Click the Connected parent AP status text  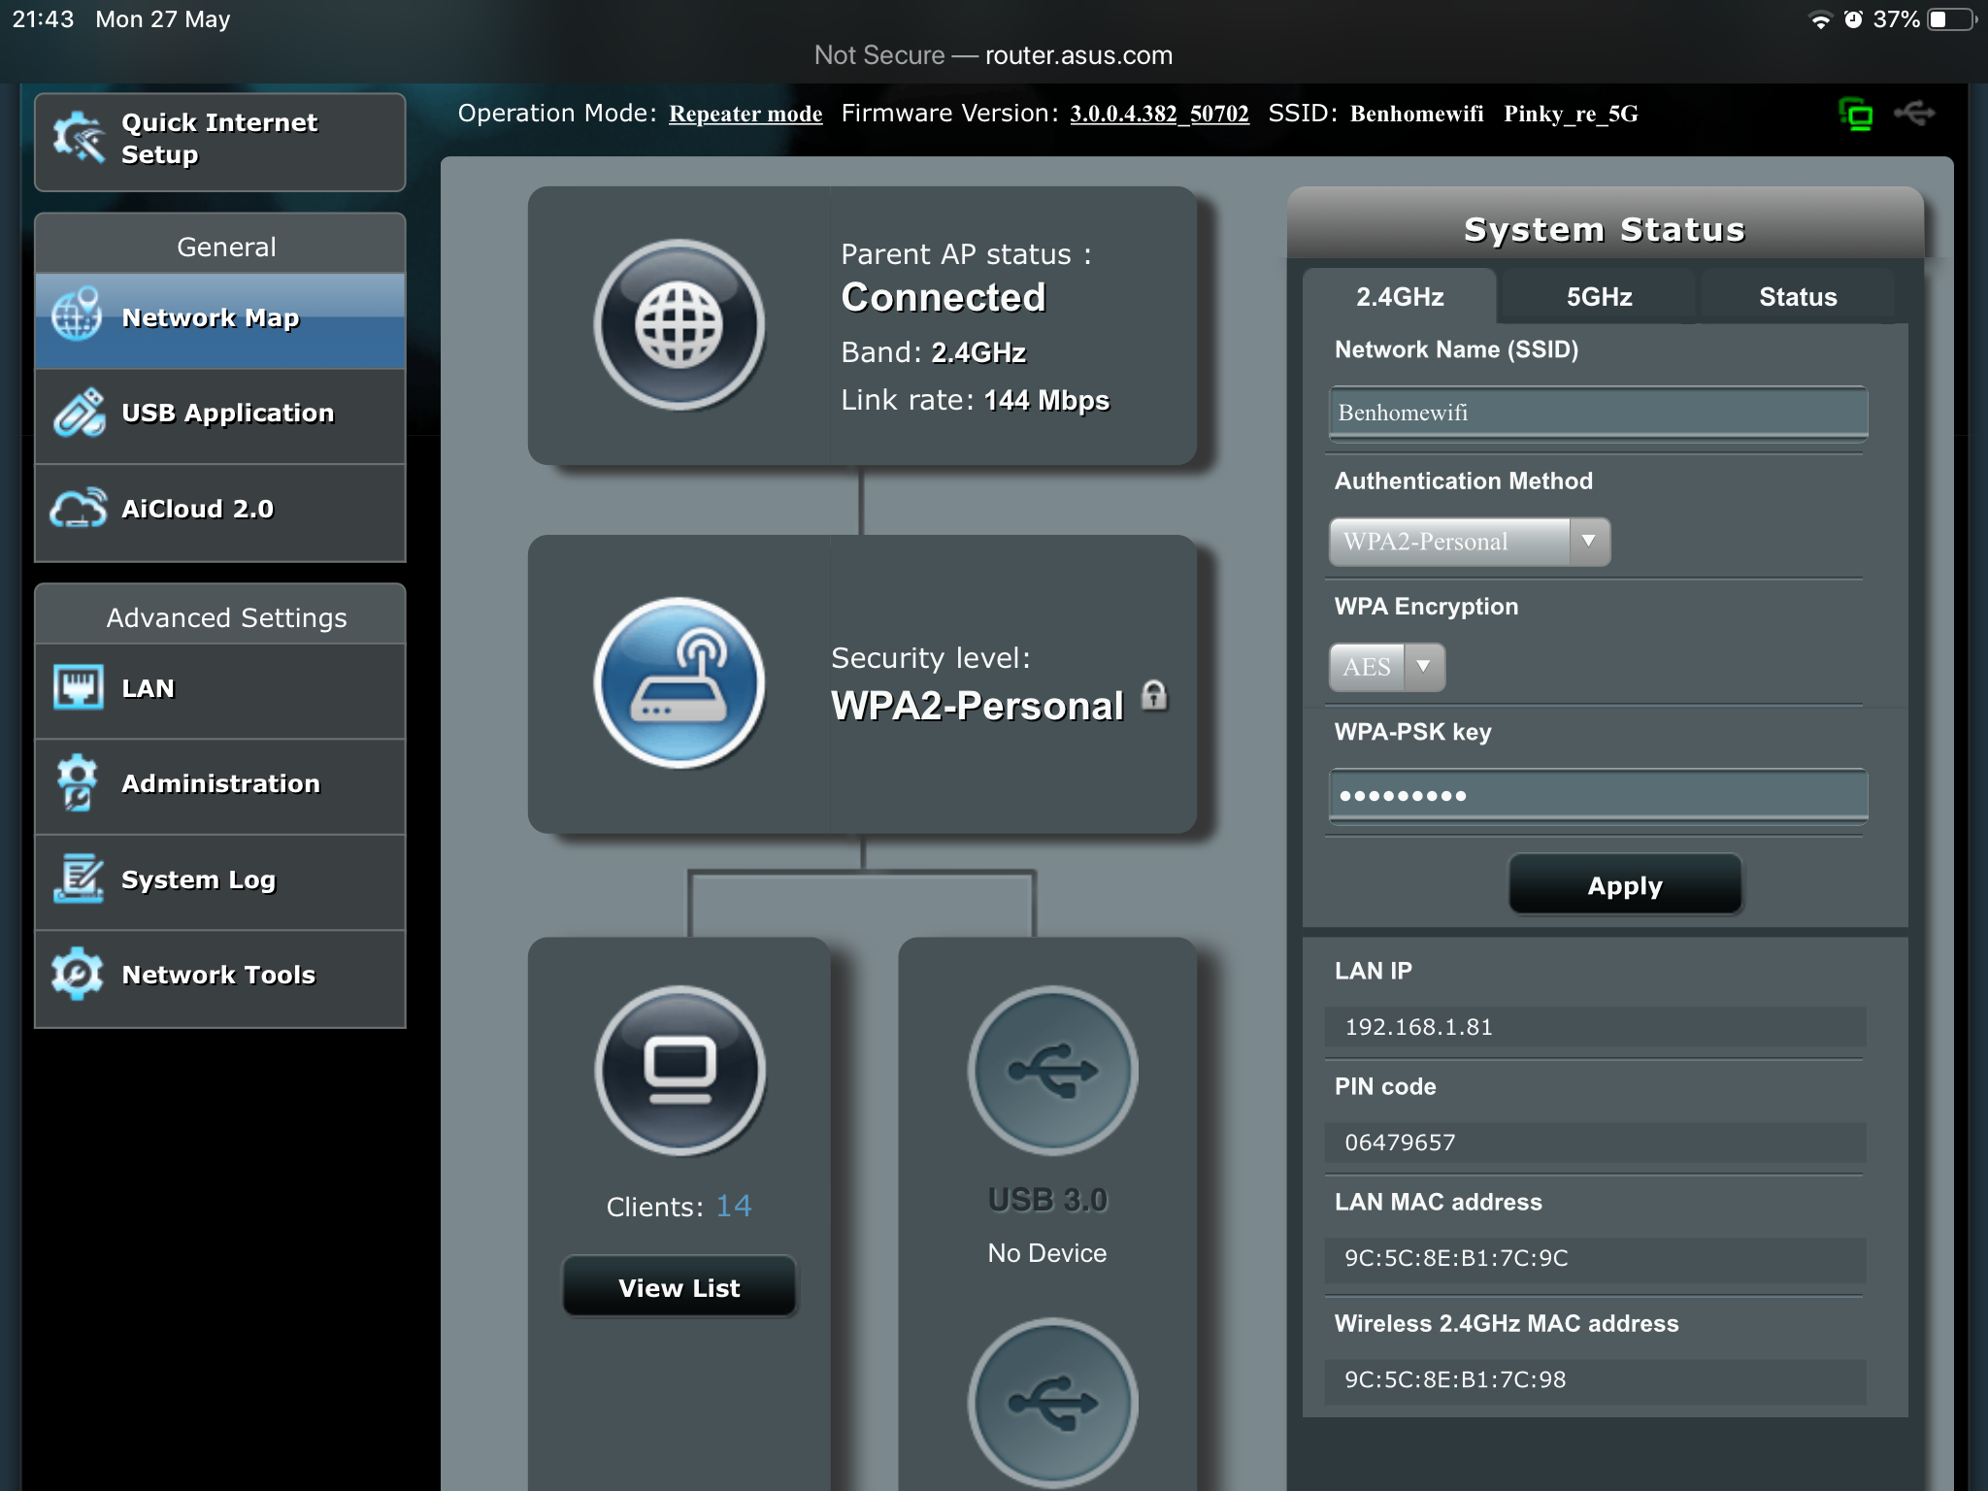pos(944,297)
